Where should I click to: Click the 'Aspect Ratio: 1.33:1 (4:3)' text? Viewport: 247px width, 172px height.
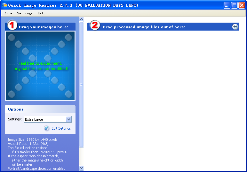pos(28,144)
